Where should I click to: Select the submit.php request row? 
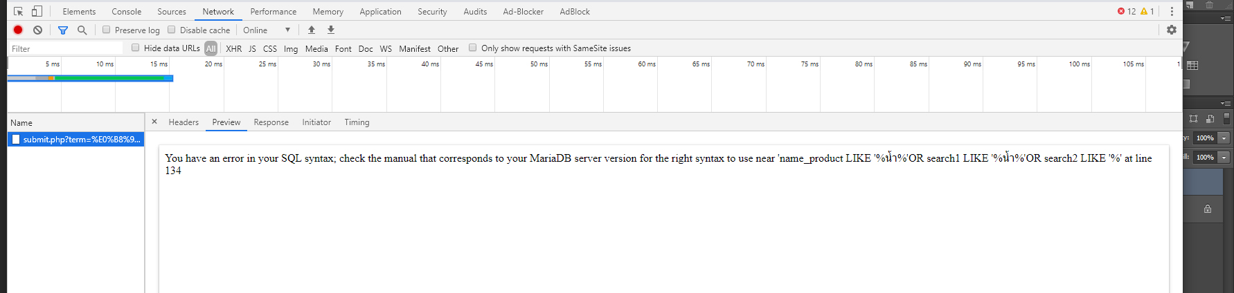(x=75, y=140)
